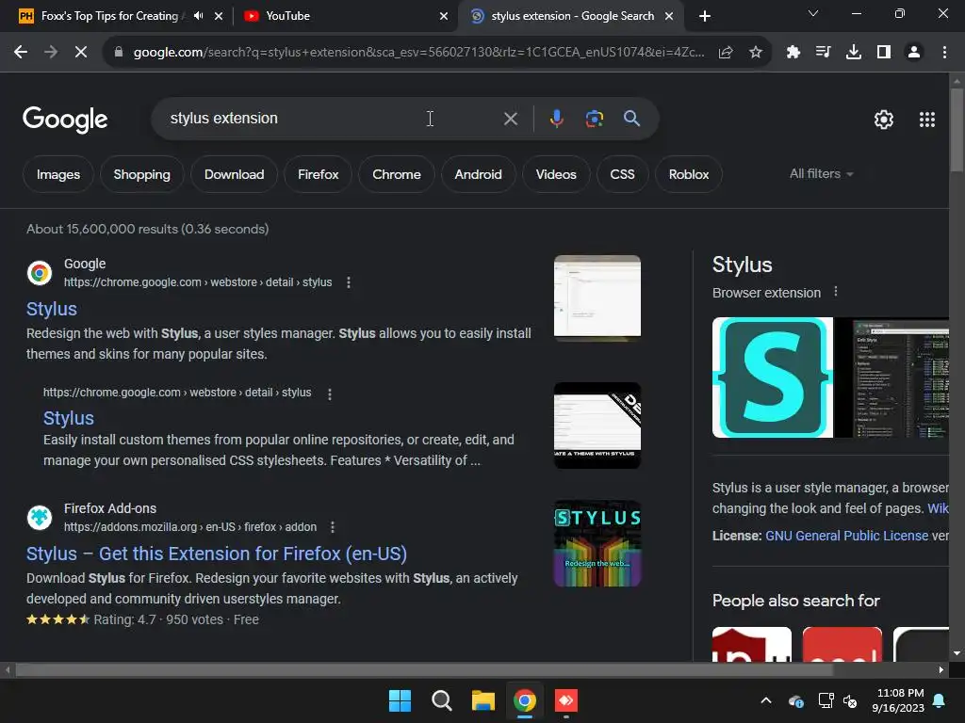The image size is (965, 723).
Task: Open the Chrome extensions puzzle icon
Action: tap(793, 53)
